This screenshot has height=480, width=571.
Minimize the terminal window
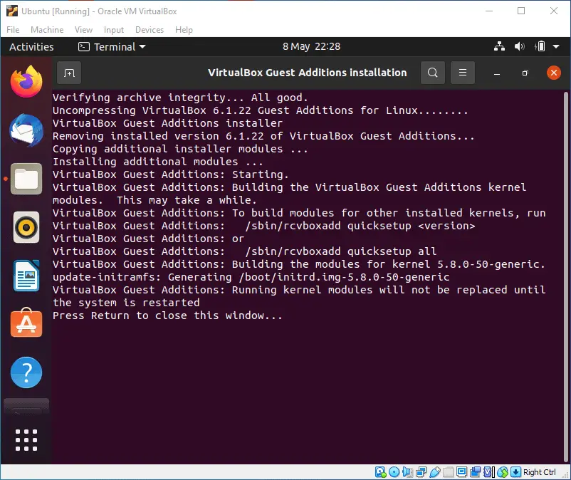coord(497,73)
